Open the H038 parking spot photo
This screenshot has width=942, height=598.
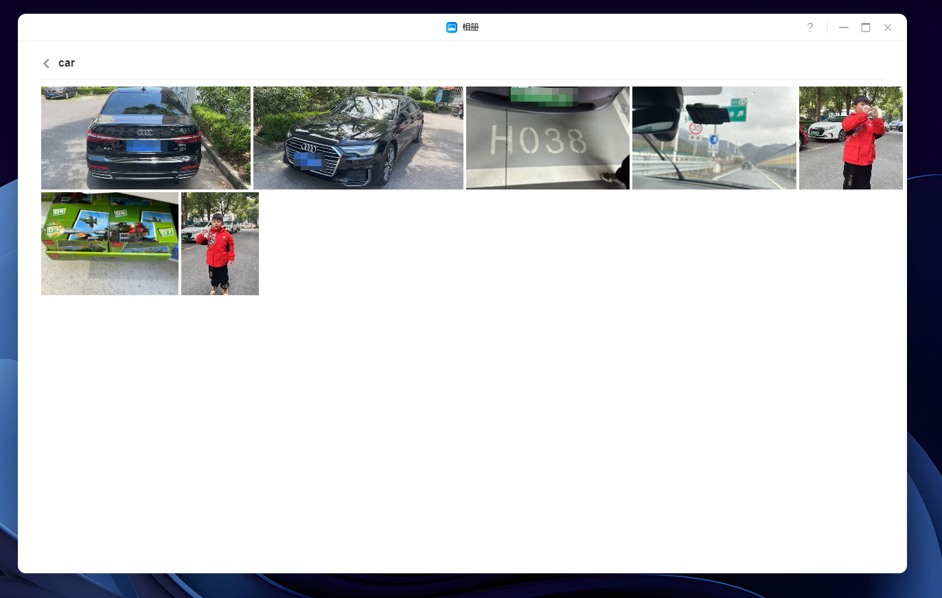[547, 137]
